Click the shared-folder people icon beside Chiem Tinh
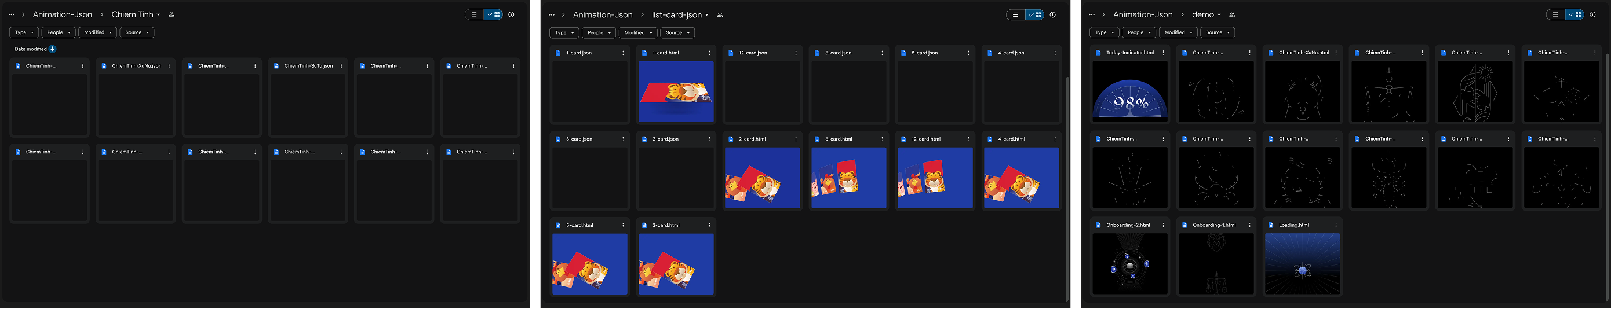 172,15
